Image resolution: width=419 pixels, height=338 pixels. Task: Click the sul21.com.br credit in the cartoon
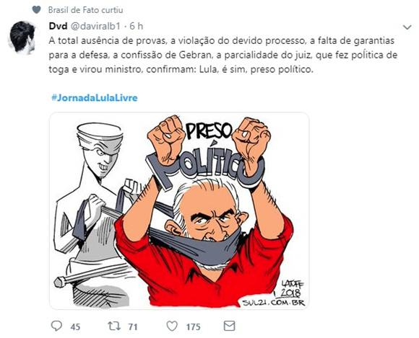[x=274, y=303]
